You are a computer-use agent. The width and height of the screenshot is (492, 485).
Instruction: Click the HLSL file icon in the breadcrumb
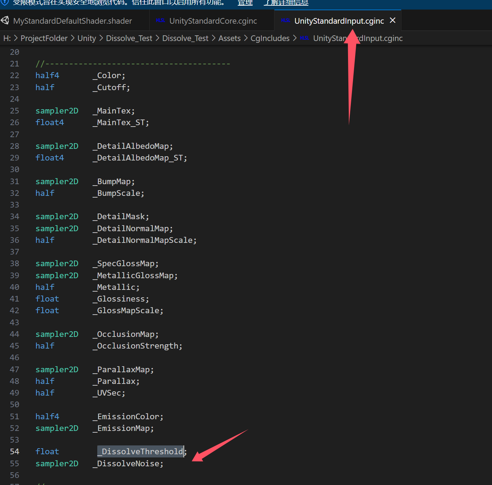[305, 38]
